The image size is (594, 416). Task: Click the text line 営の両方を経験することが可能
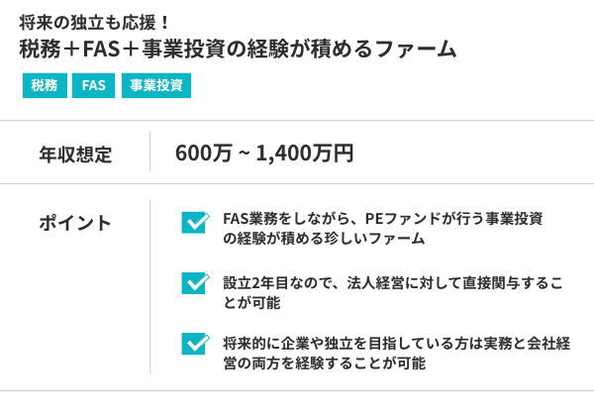coord(324,363)
